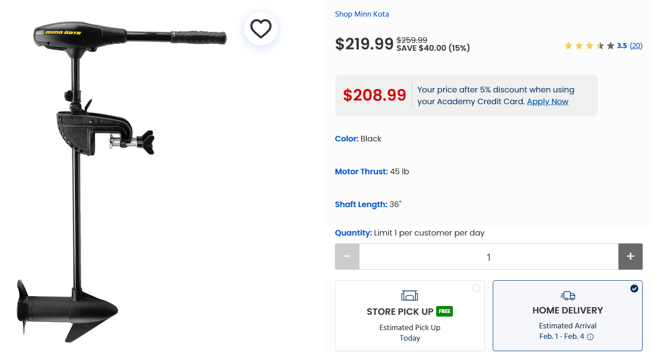
Task: Decrease quantity with the minus button
Action: click(347, 257)
